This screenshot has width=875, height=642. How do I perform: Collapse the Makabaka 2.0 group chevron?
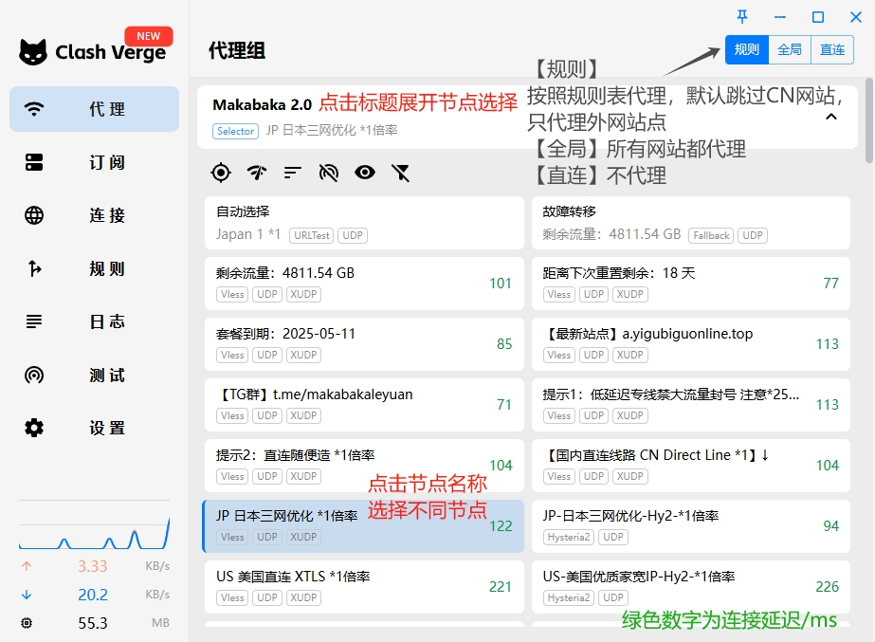831,117
